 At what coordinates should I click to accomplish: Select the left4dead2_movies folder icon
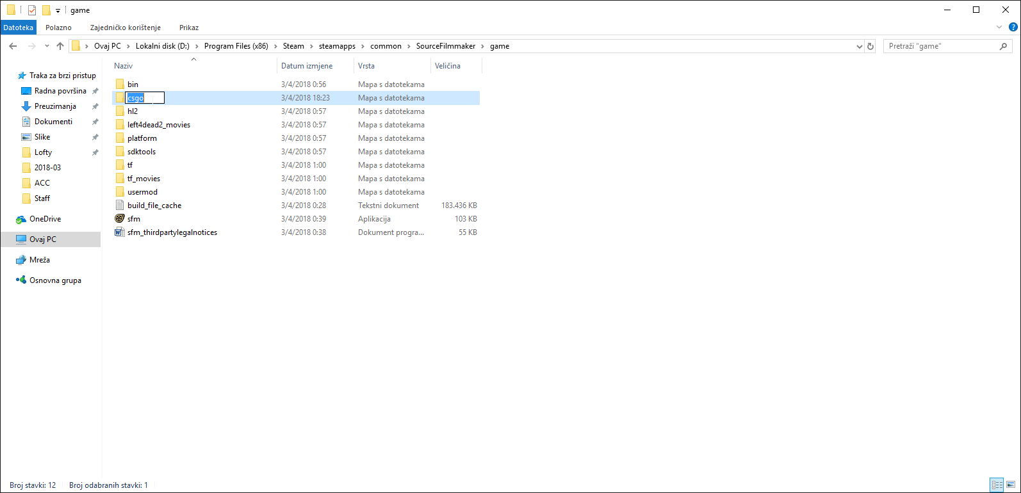pyautogui.click(x=120, y=124)
